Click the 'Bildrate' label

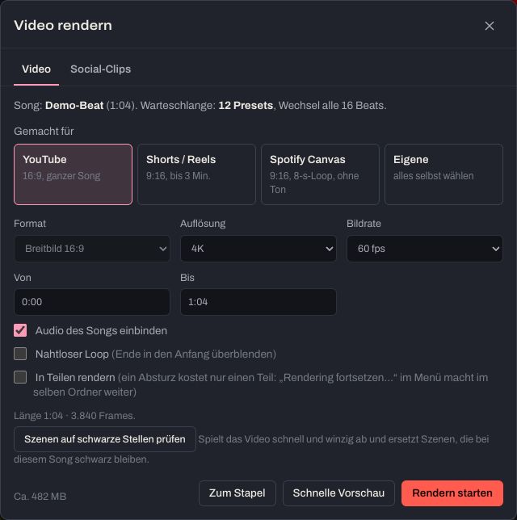click(x=364, y=224)
